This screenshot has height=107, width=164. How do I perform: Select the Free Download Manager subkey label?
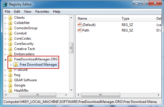click(x=38, y=64)
